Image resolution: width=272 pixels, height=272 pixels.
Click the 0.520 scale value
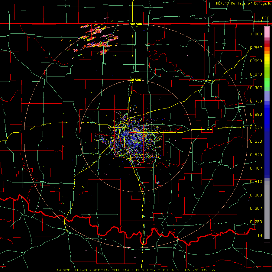coord(256,155)
